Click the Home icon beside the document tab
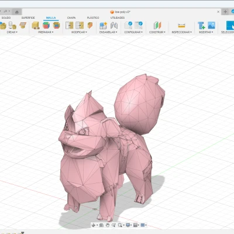The width and height of the screenshot is (234, 234). [x=17, y=12]
